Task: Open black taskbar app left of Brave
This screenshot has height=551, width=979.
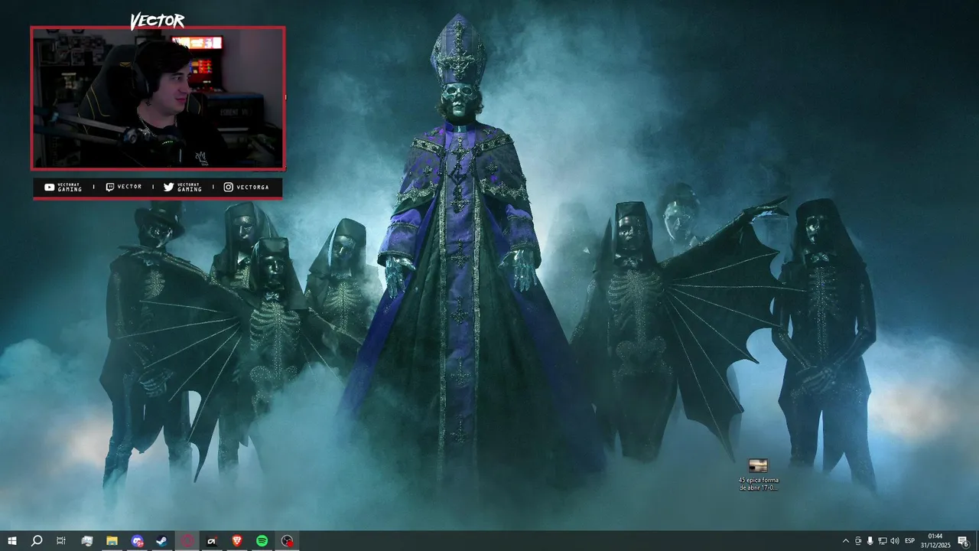Action: point(212,541)
